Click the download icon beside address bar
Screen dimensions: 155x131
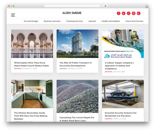[x=105, y=6]
